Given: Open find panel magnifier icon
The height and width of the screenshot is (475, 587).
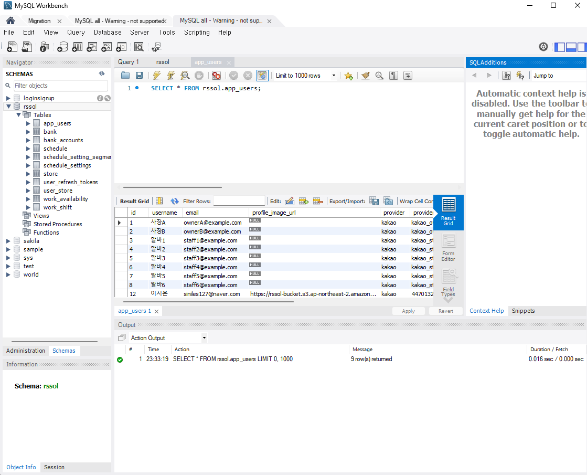Looking at the screenshot, I should pos(379,76).
